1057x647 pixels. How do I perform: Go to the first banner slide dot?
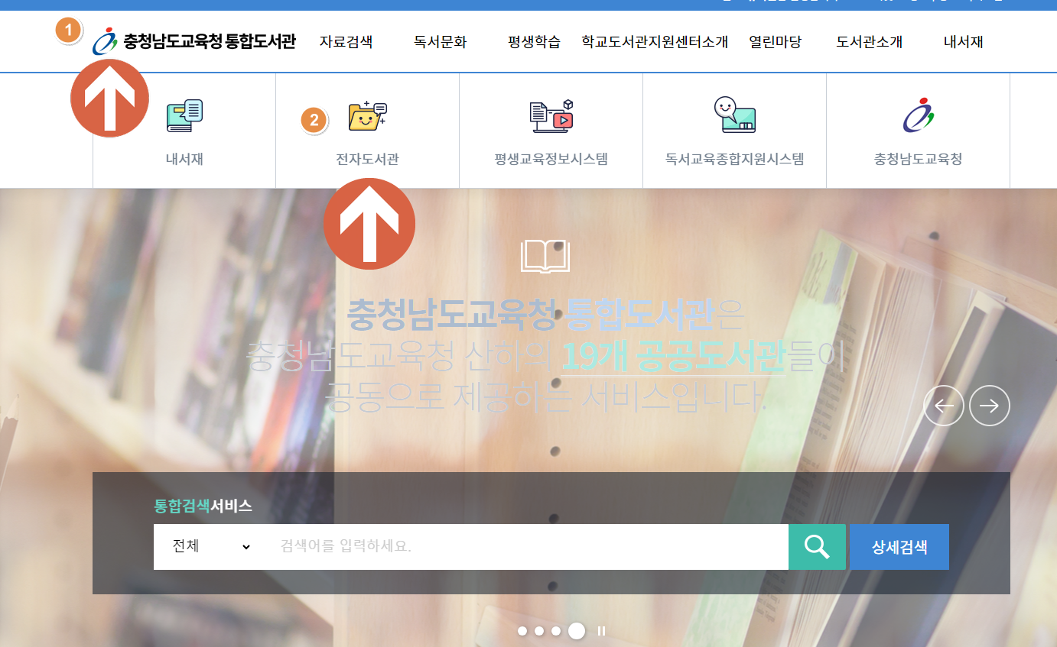[522, 631]
